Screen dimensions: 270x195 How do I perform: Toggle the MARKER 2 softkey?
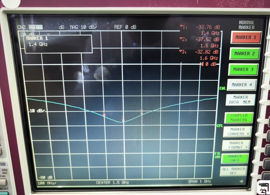(x=244, y=53)
